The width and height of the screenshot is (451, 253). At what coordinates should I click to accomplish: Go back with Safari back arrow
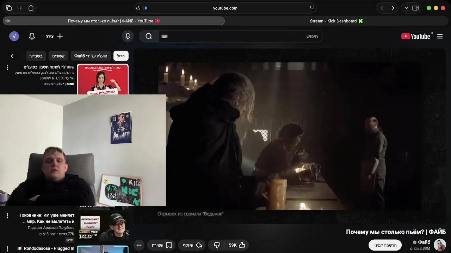click(x=382, y=8)
